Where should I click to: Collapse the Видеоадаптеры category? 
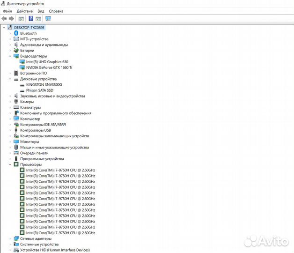click(x=10, y=56)
